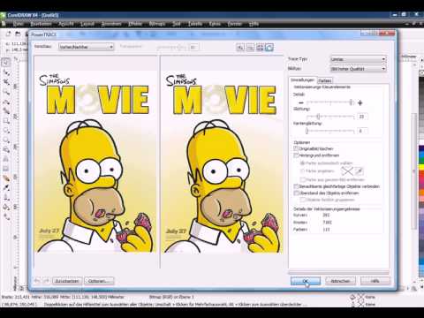Open the Datei menu
The width and height of the screenshot is (424, 318).
click(x=18, y=24)
